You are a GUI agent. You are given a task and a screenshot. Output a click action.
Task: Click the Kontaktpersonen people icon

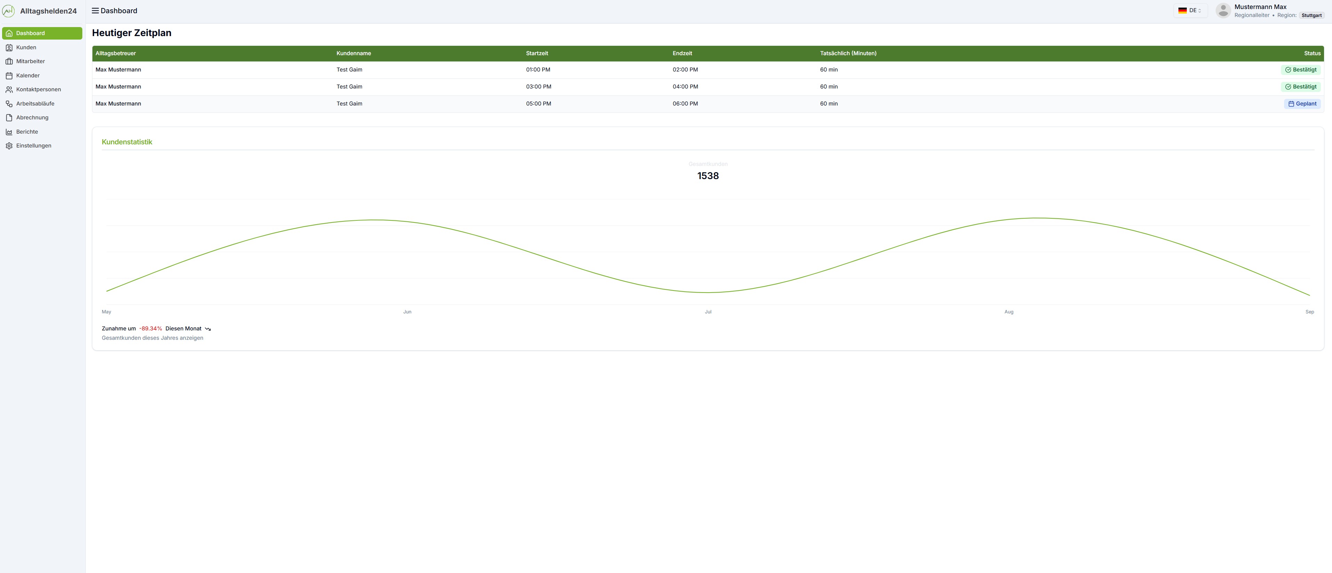click(x=9, y=90)
